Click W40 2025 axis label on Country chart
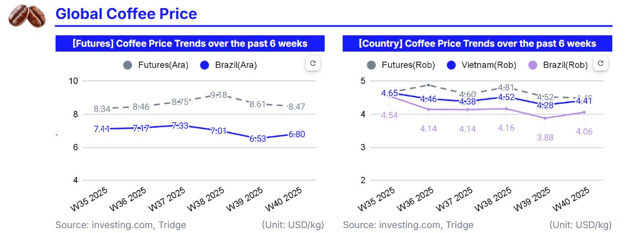The height and width of the screenshot is (233, 633). click(571, 200)
